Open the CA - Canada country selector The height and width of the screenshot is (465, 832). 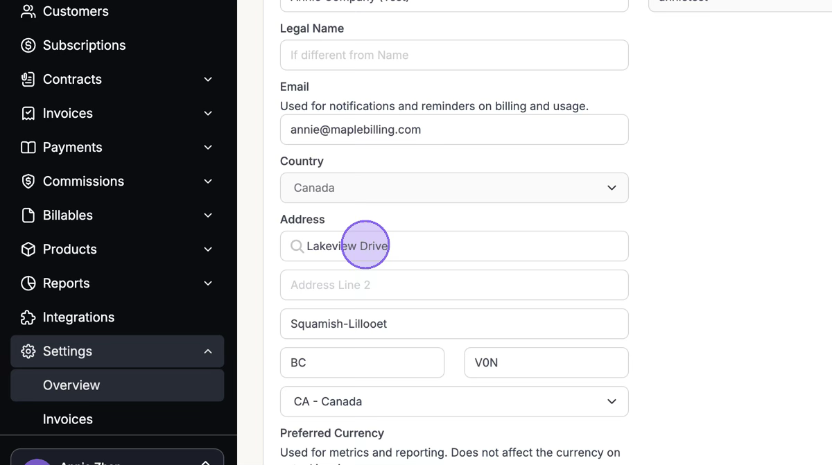[454, 401]
